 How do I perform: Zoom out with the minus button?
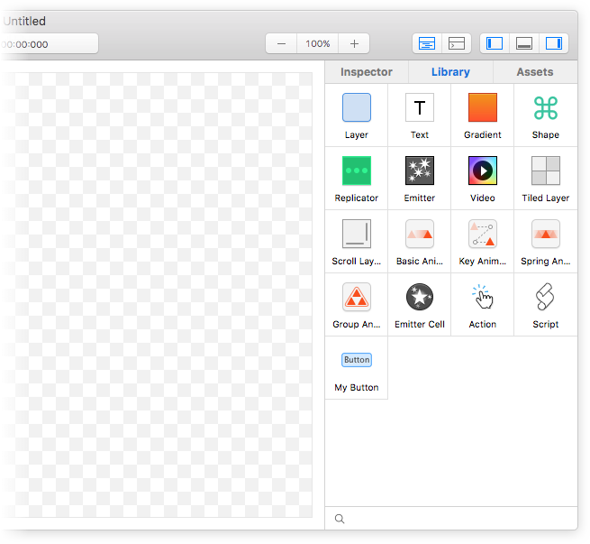281,43
